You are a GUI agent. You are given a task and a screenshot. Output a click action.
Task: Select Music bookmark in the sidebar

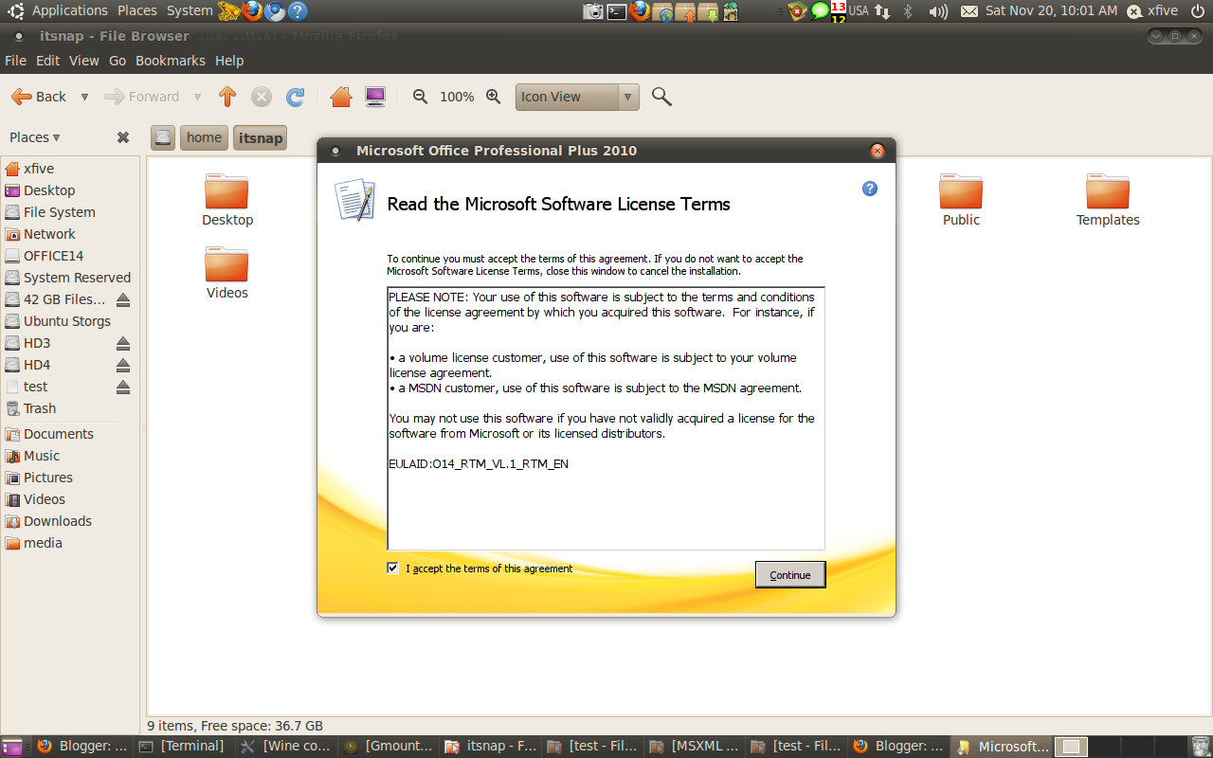point(70,456)
